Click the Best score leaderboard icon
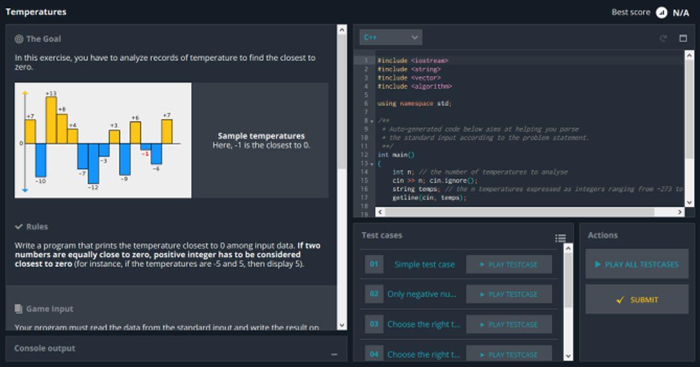This screenshot has width=700, height=367. click(x=661, y=12)
